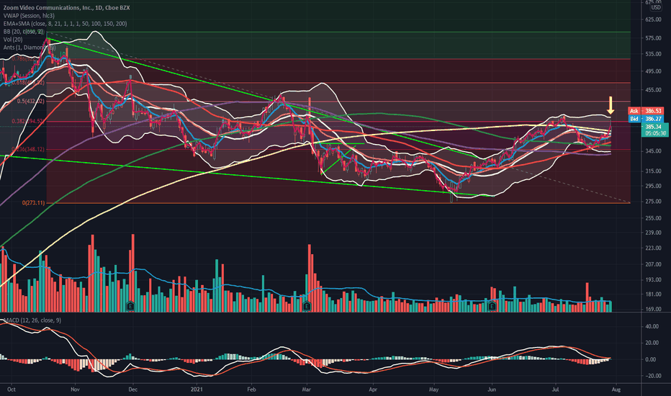
Task: Select the BB (20, close, 2) legend
Action: (x=24, y=32)
